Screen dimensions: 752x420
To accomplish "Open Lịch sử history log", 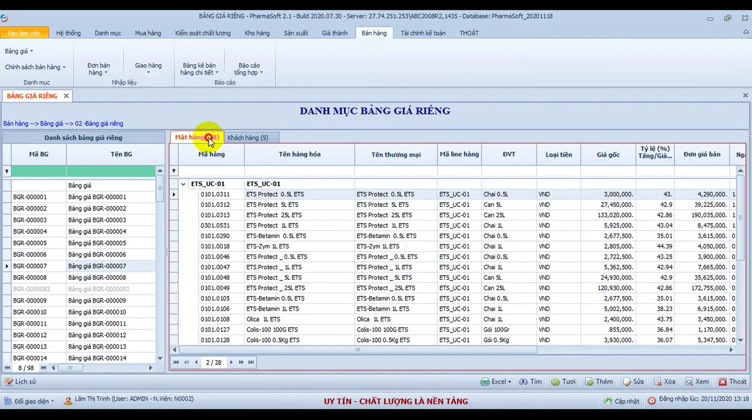I will pos(20,382).
